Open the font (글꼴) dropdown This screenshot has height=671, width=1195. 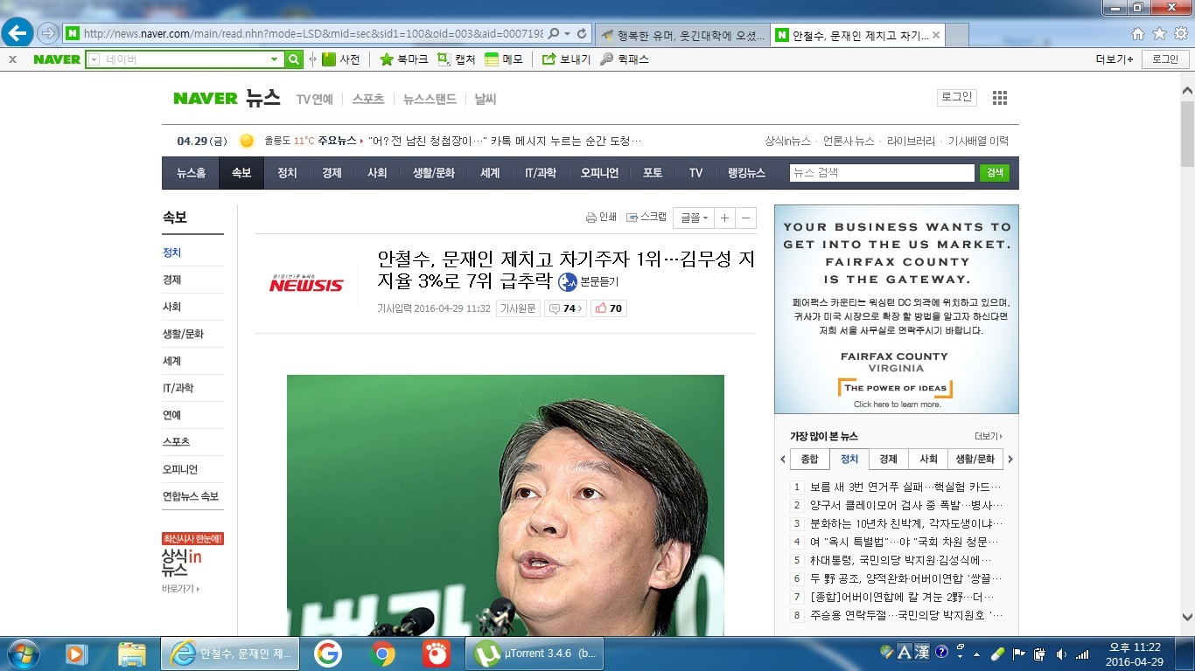point(695,218)
